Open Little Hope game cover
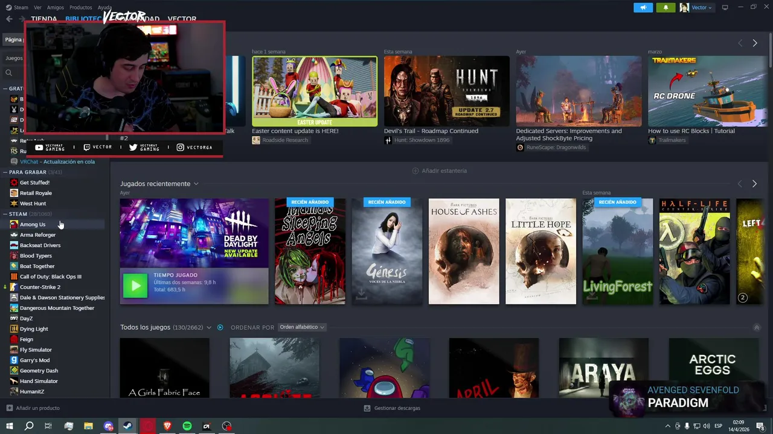 click(x=540, y=251)
